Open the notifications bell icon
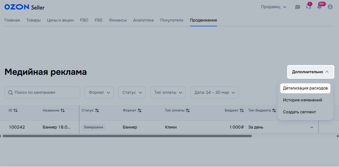The height and width of the screenshot is (167, 339). point(319,7)
